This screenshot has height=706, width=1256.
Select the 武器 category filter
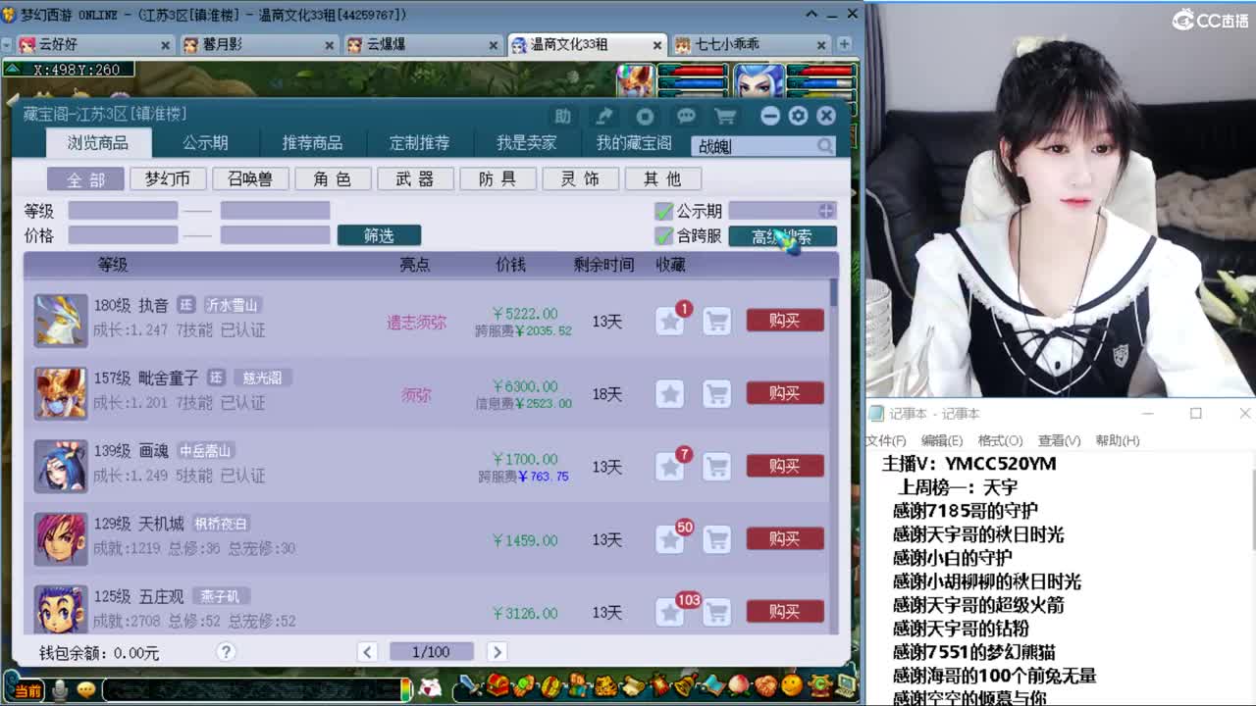tap(415, 179)
